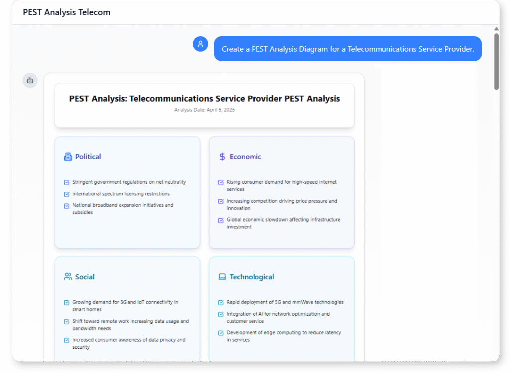This screenshot has width=510, height=373.
Task: Click the Technological laptop icon
Action: coord(222,277)
